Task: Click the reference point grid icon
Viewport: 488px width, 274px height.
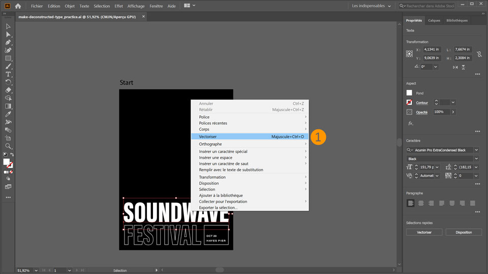Action: (x=409, y=54)
